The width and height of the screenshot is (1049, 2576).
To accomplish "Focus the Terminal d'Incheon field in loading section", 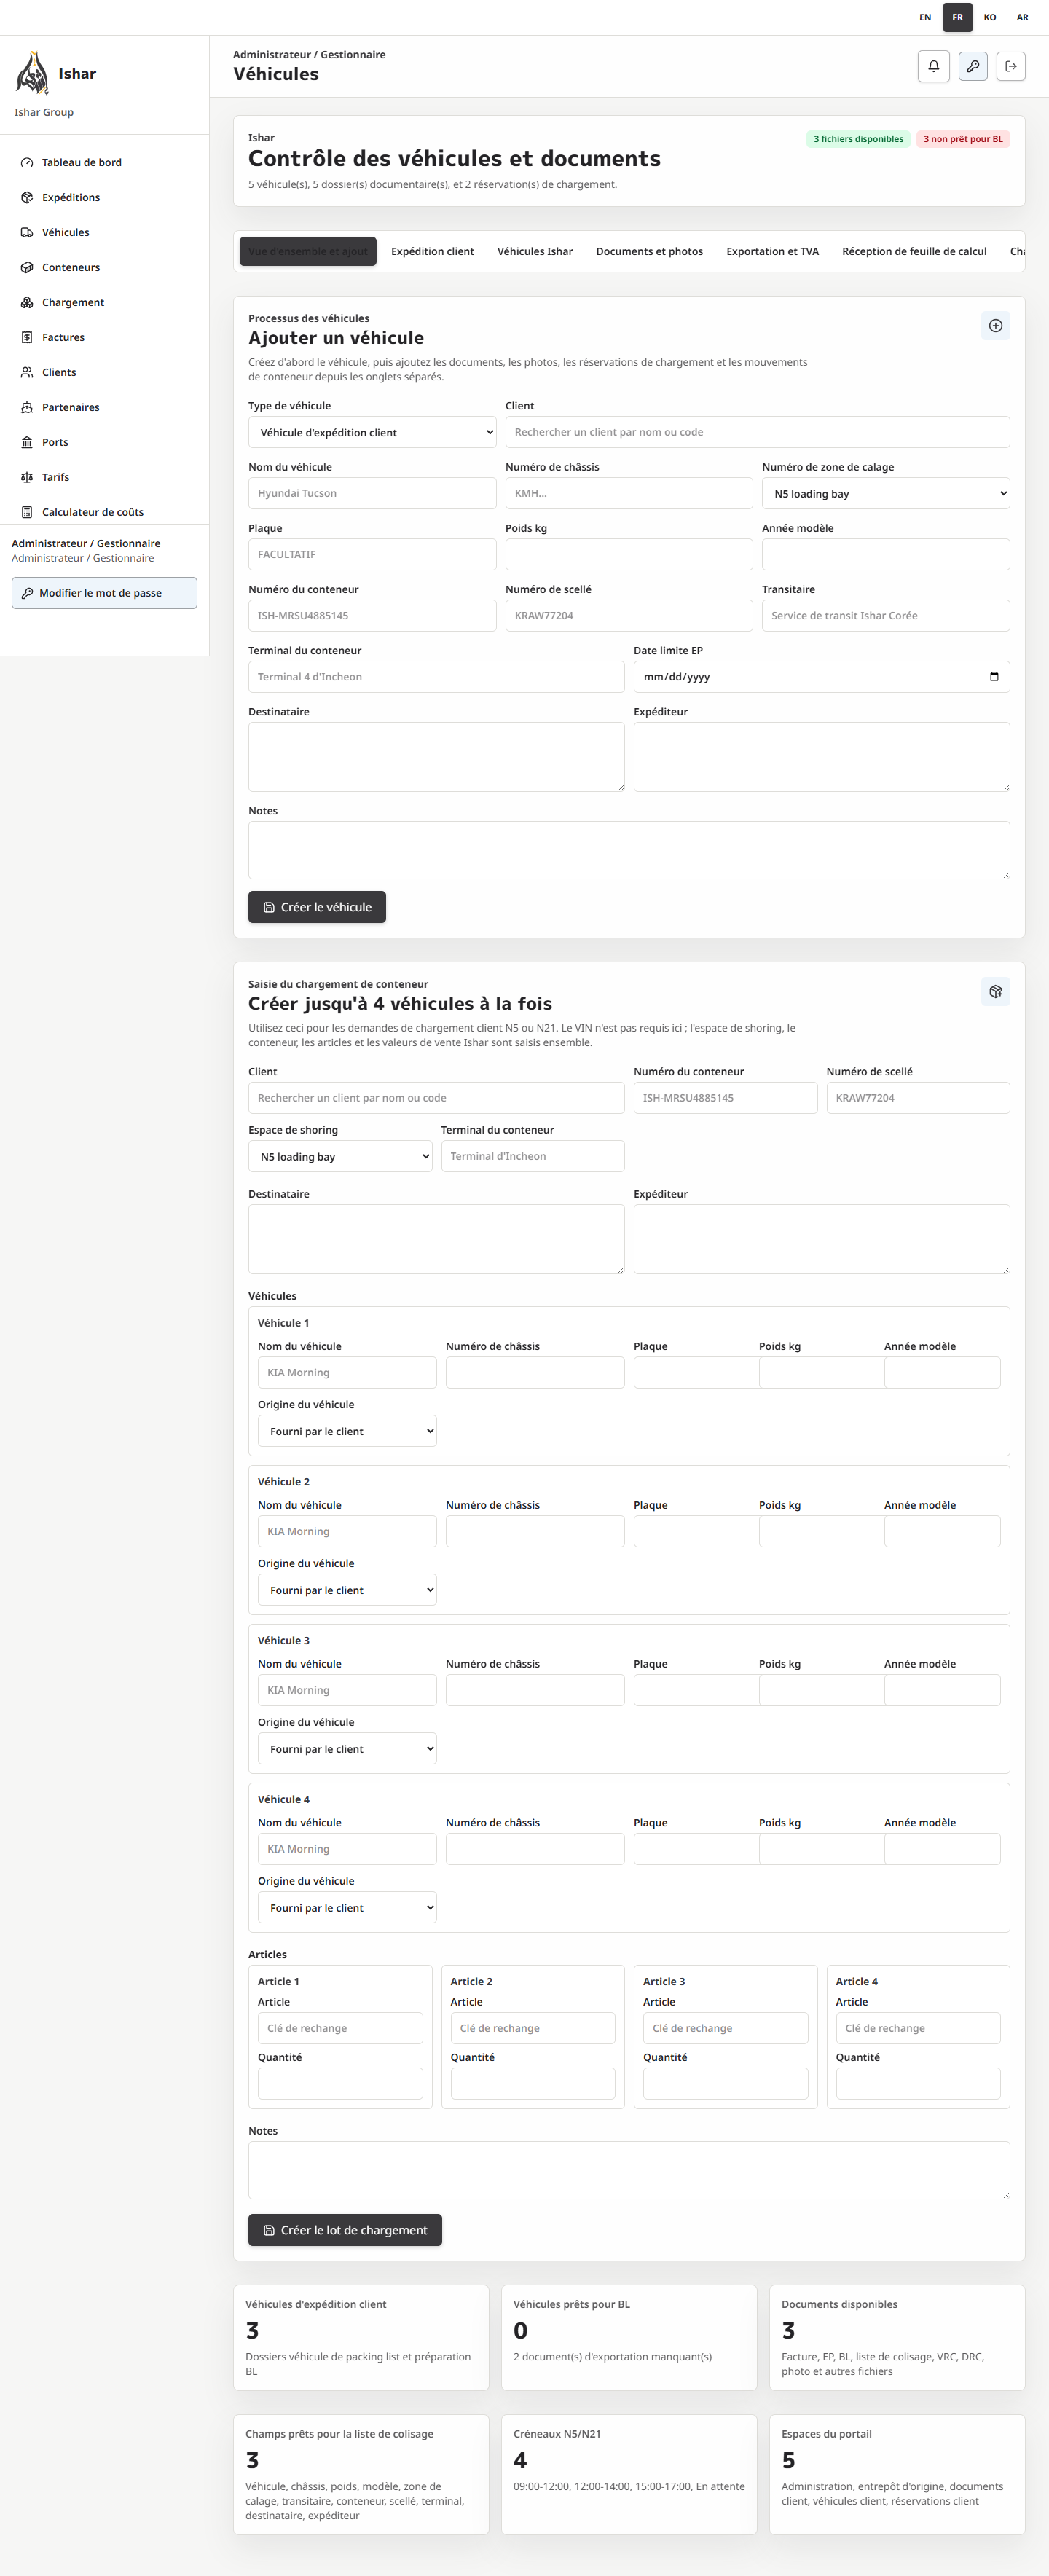I will (x=532, y=1156).
